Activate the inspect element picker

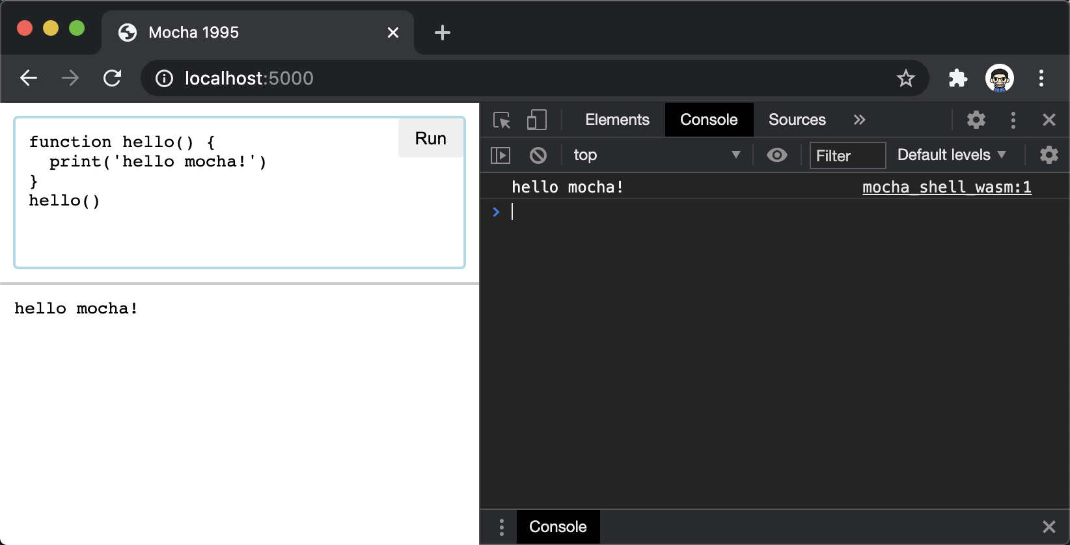pyautogui.click(x=502, y=120)
